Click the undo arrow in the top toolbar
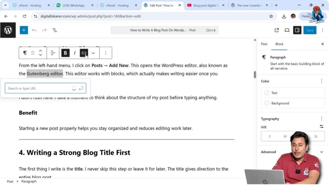 34,30
